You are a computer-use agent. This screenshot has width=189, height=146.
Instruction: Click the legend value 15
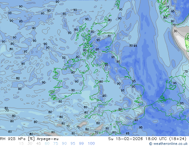pyautogui.click(x=21, y=144)
